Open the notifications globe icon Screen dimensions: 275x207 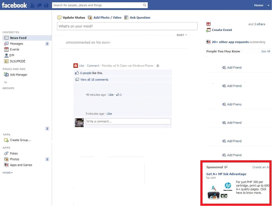47,5
